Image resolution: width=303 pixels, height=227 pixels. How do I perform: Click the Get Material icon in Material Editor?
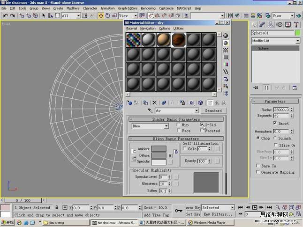pyautogui.click(x=129, y=103)
